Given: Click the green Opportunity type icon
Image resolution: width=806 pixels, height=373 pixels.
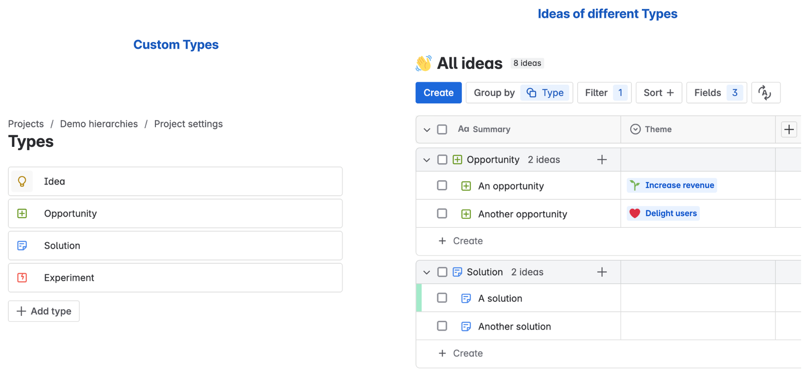Looking at the screenshot, I should 22,214.
